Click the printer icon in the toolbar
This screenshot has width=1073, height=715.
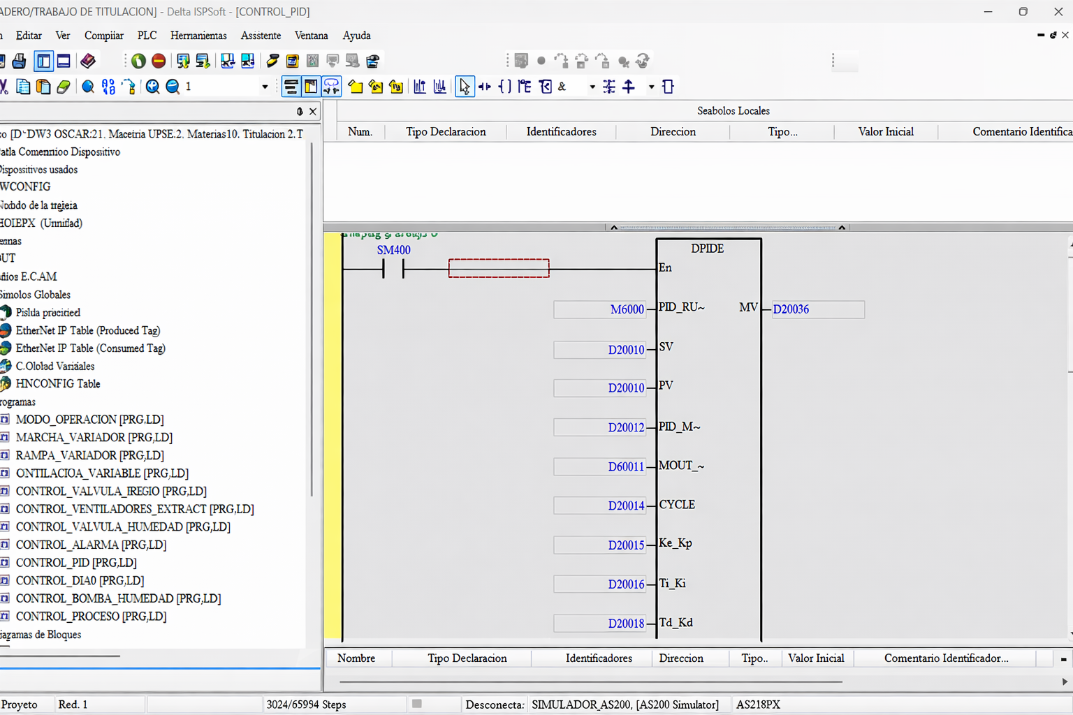coord(19,61)
